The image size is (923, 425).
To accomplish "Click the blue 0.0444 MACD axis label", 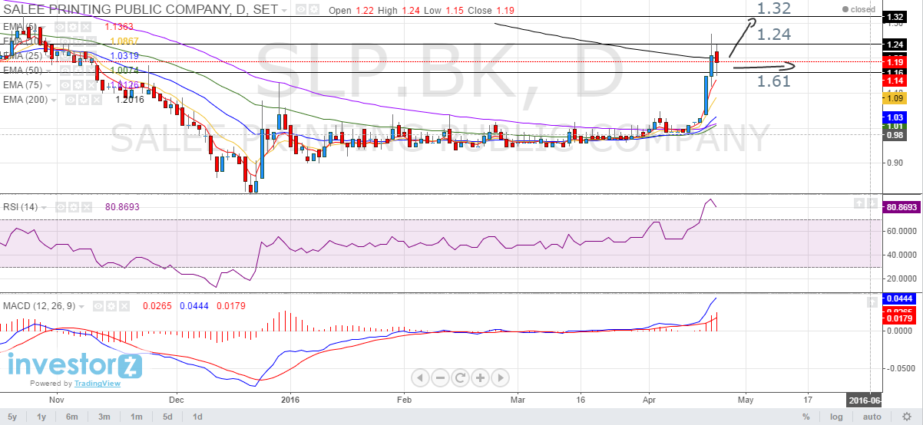I will coord(898,298).
